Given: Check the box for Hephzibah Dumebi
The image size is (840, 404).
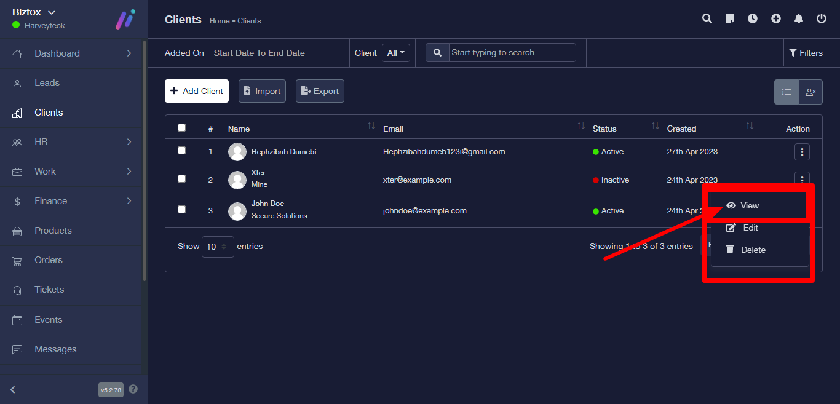Looking at the screenshot, I should (181, 151).
